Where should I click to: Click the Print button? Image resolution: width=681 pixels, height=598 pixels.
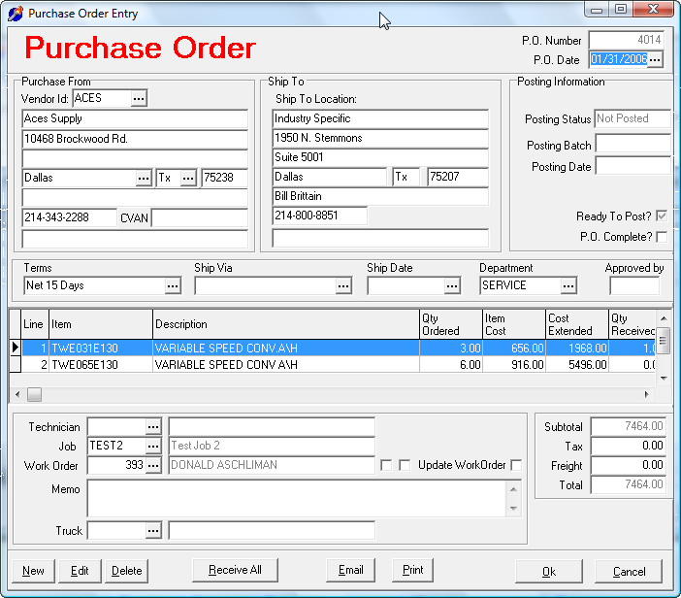tap(412, 570)
